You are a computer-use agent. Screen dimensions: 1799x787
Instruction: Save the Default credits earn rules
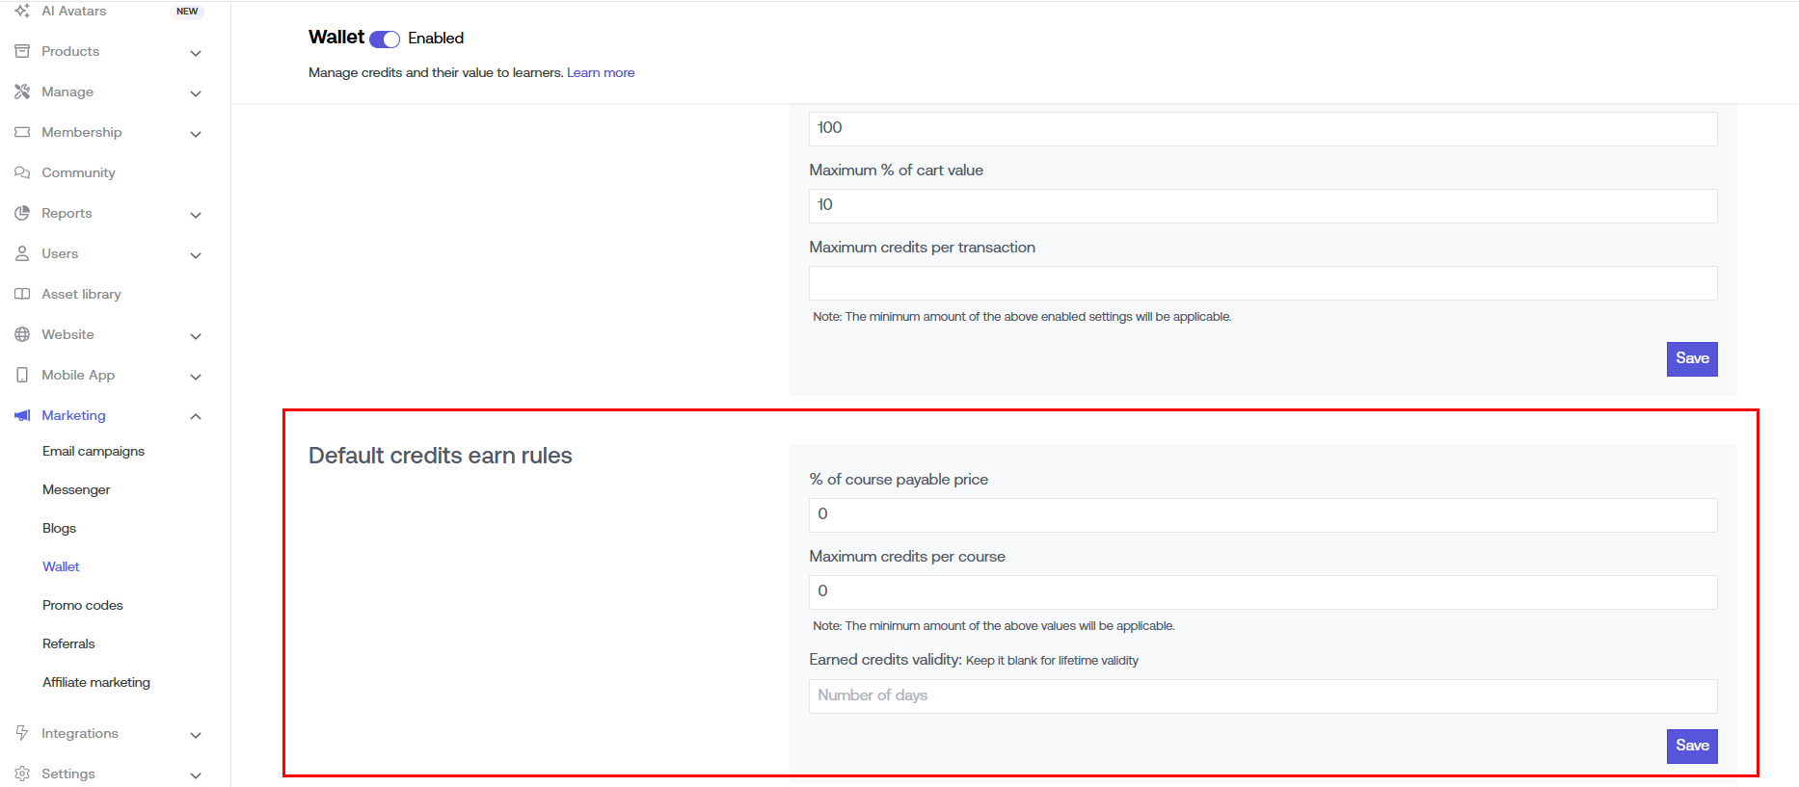[x=1691, y=746]
